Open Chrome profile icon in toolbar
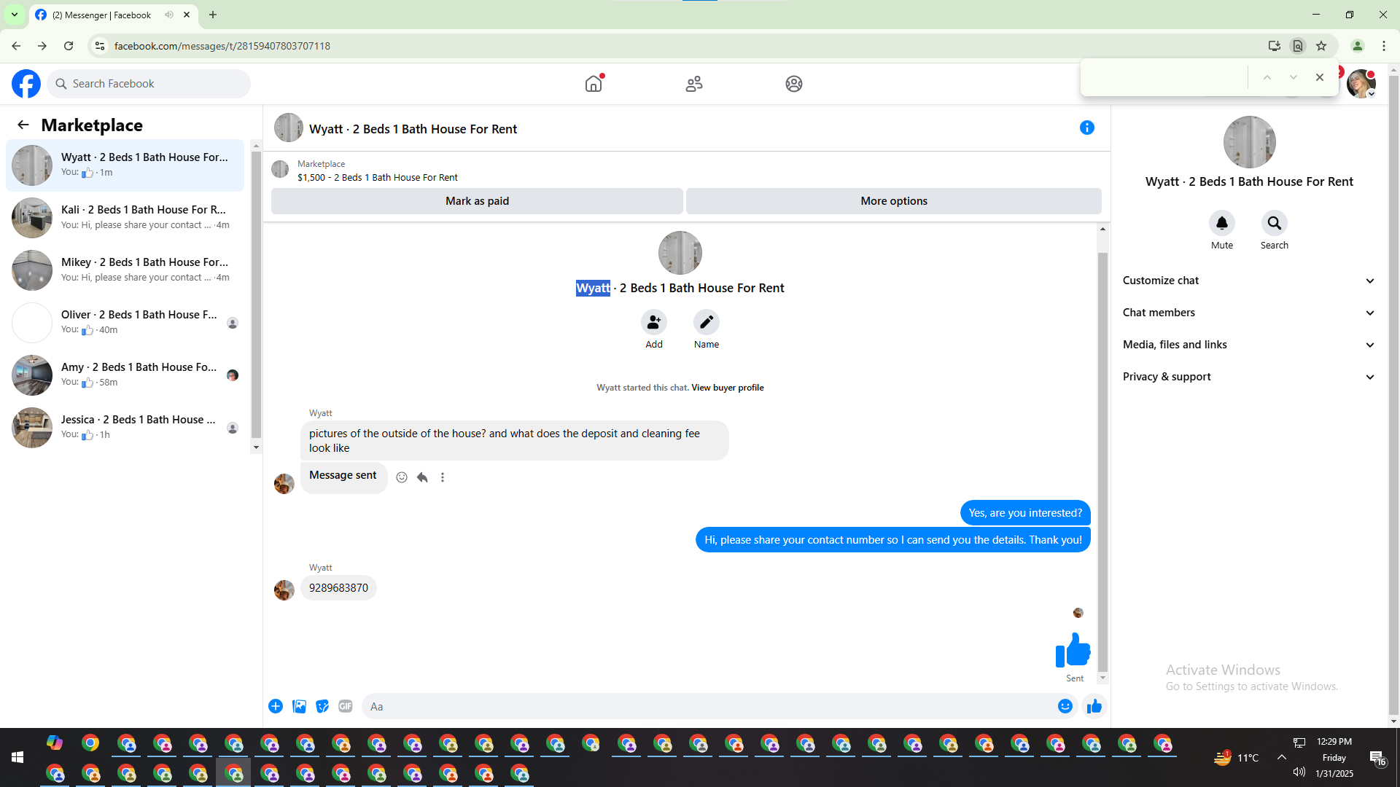The image size is (1400, 787). (1358, 46)
